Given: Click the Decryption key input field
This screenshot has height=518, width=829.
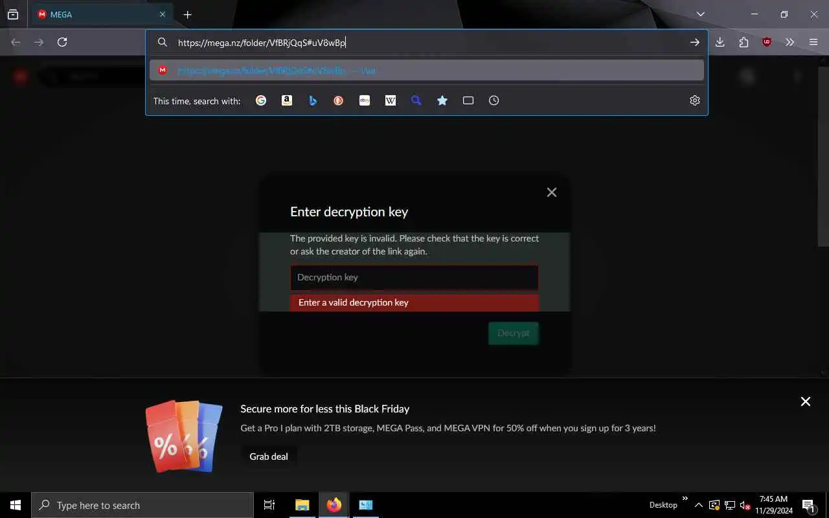Looking at the screenshot, I should 414,277.
